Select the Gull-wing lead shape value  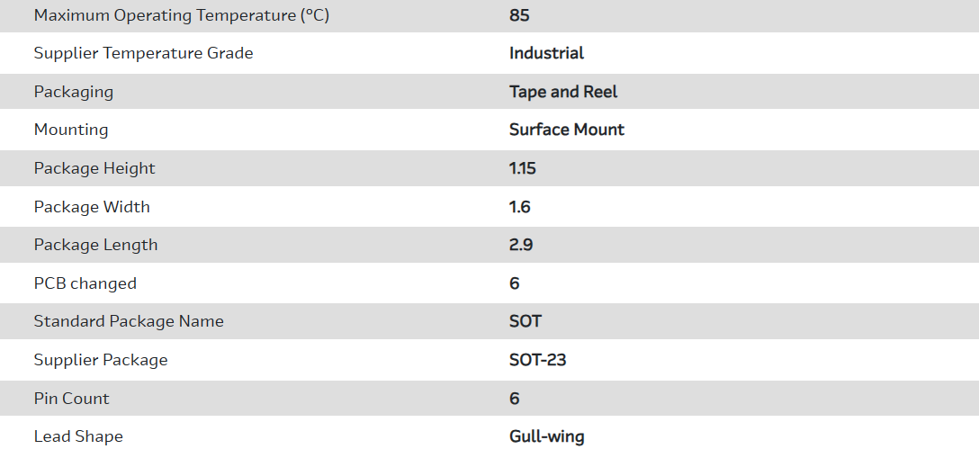pos(547,436)
